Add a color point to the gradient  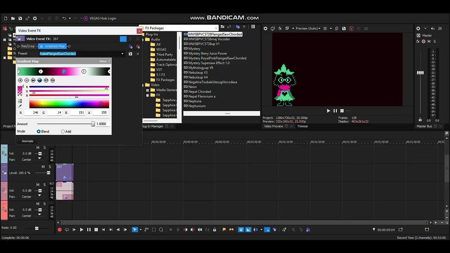(x=20, y=80)
